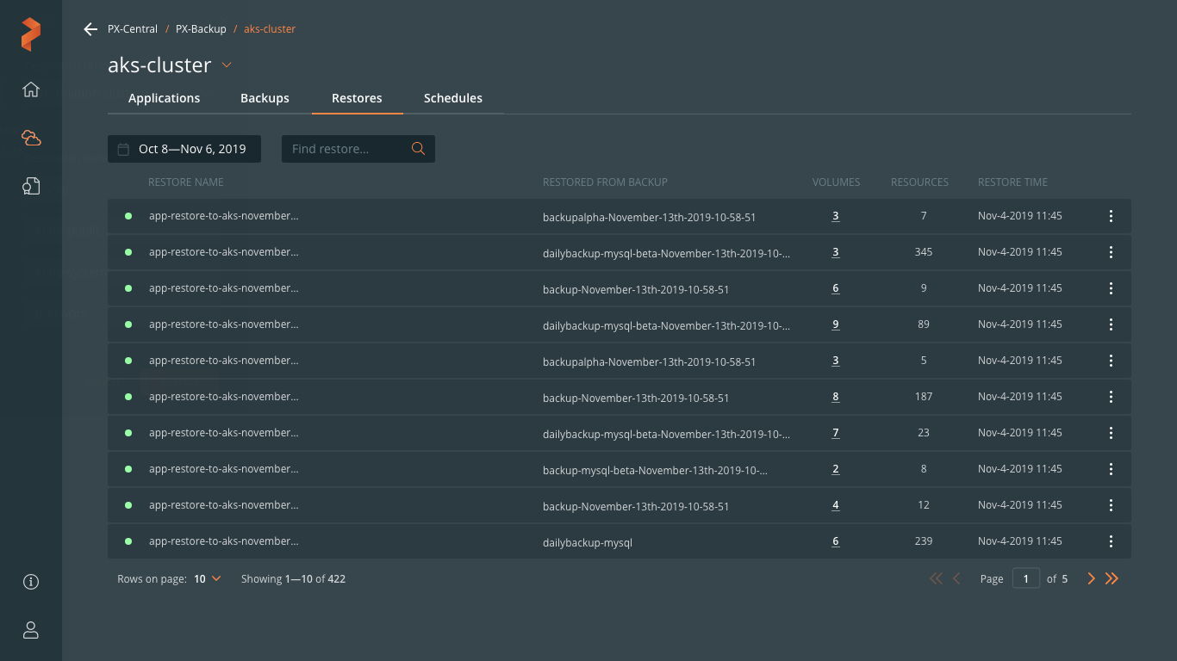This screenshot has width=1177, height=661.
Task: Switch to the Schedules tab
Action: pos(452,98)
